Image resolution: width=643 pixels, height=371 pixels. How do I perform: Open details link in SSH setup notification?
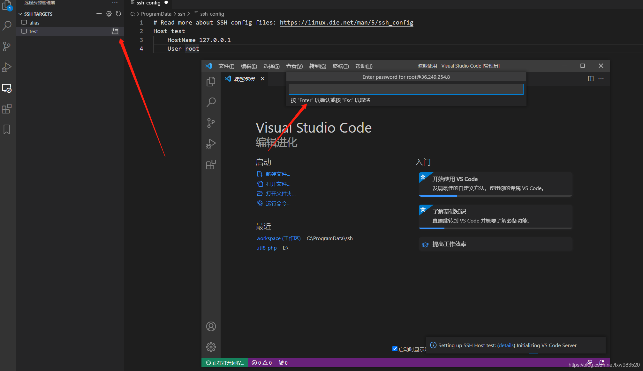[506, 345]
